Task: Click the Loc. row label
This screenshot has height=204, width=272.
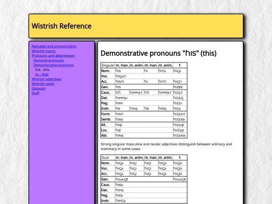Action: click(x=108, y=130)
